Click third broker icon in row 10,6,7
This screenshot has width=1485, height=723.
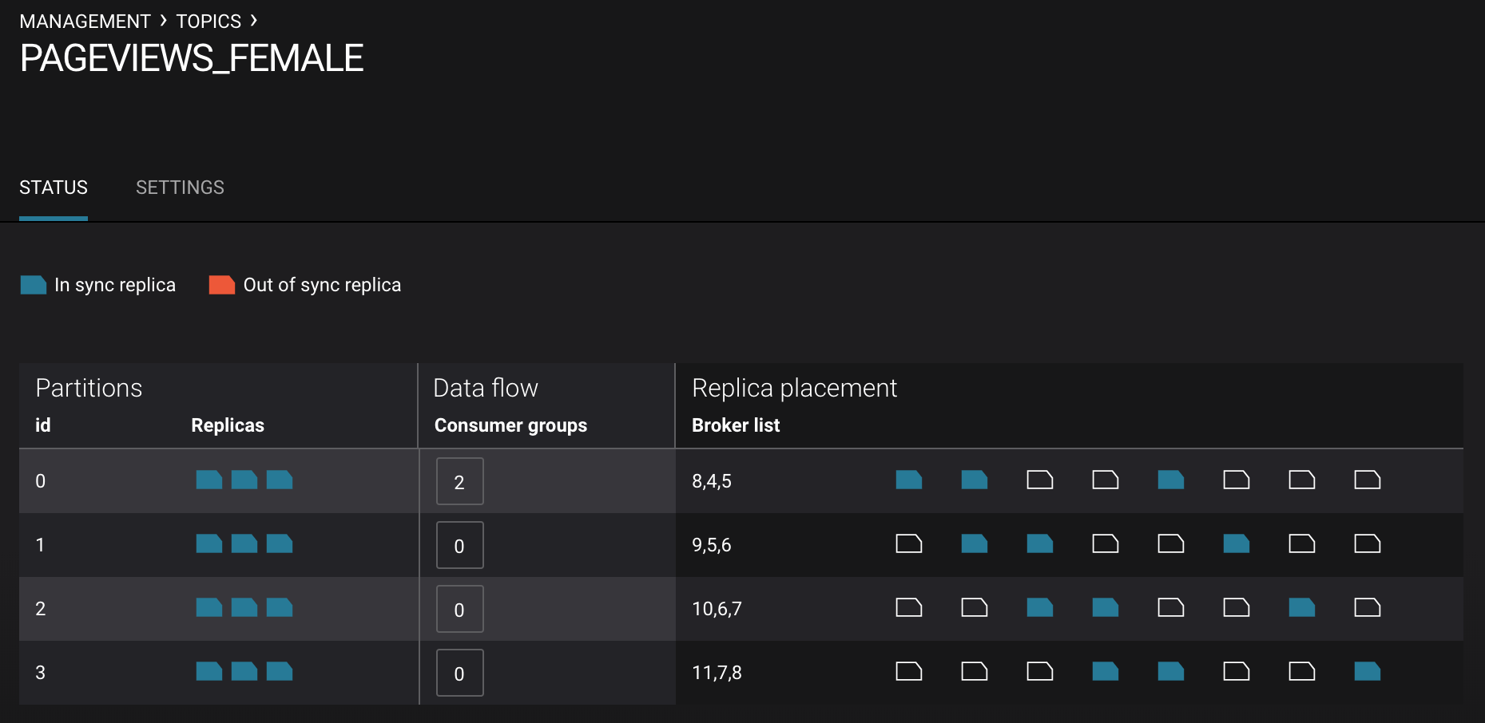click(1040, 607)
